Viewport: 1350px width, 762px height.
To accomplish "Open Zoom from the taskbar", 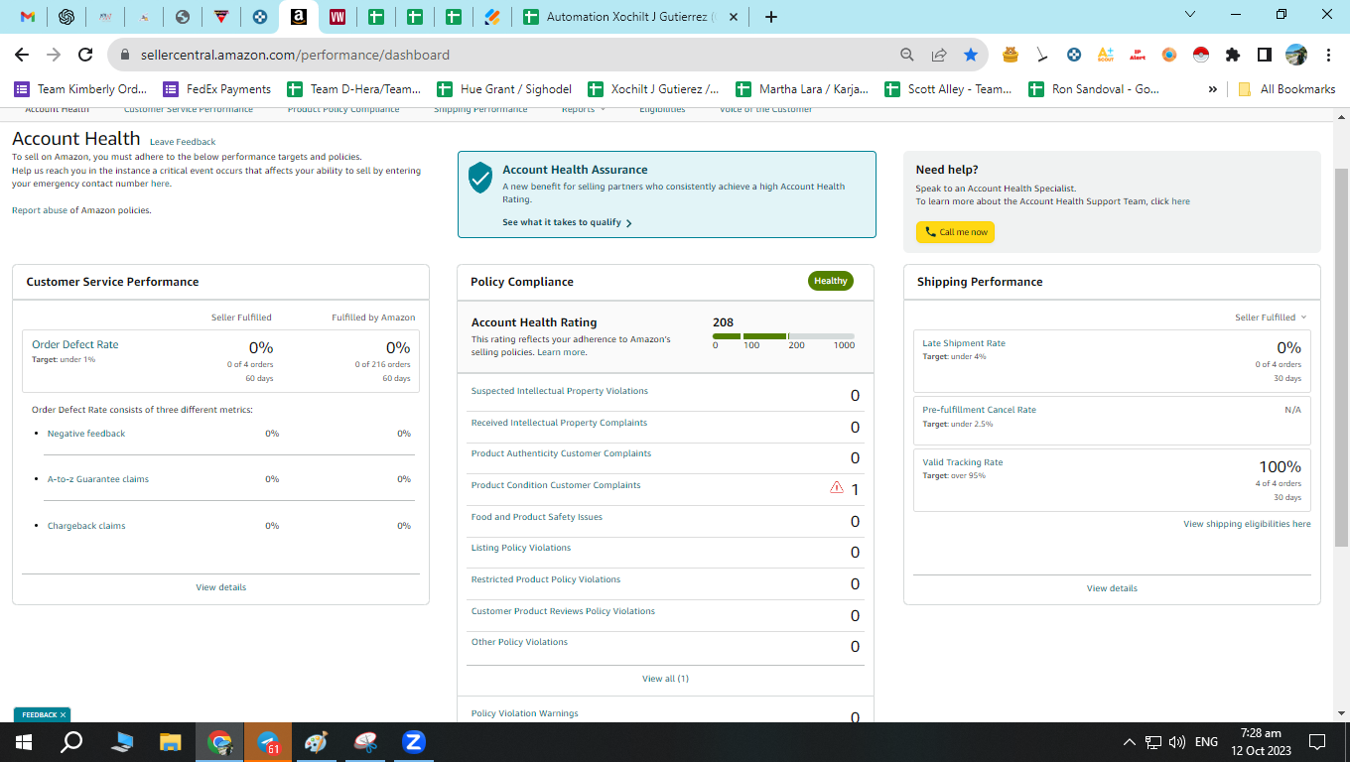I will point(413,742).
